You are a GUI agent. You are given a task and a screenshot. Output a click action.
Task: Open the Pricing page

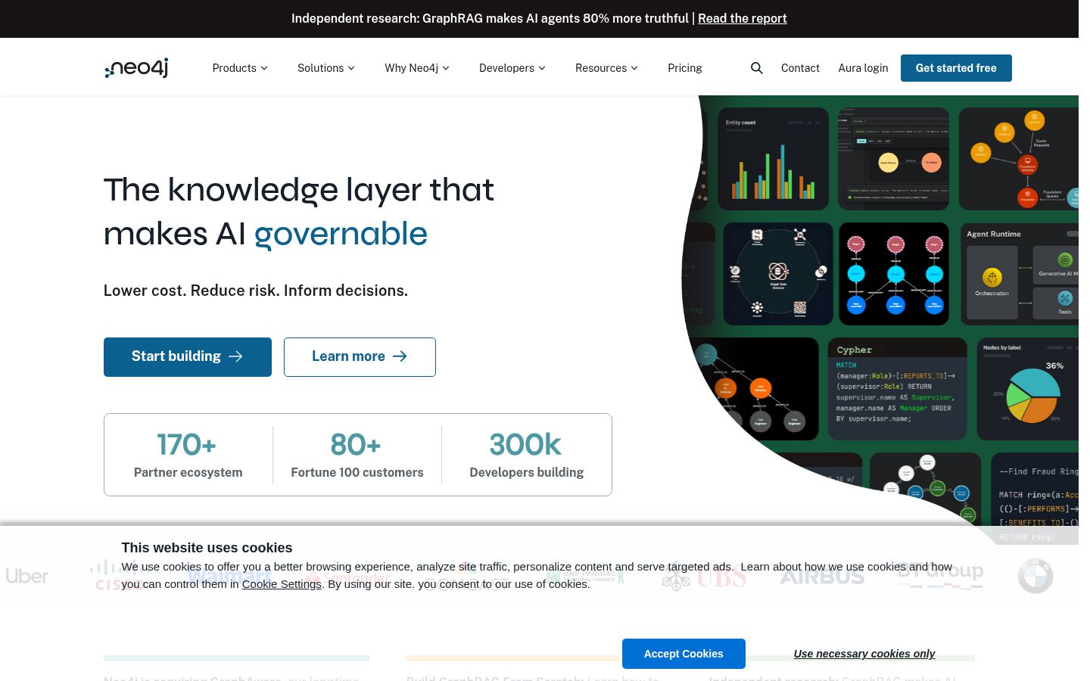point(685,68)
